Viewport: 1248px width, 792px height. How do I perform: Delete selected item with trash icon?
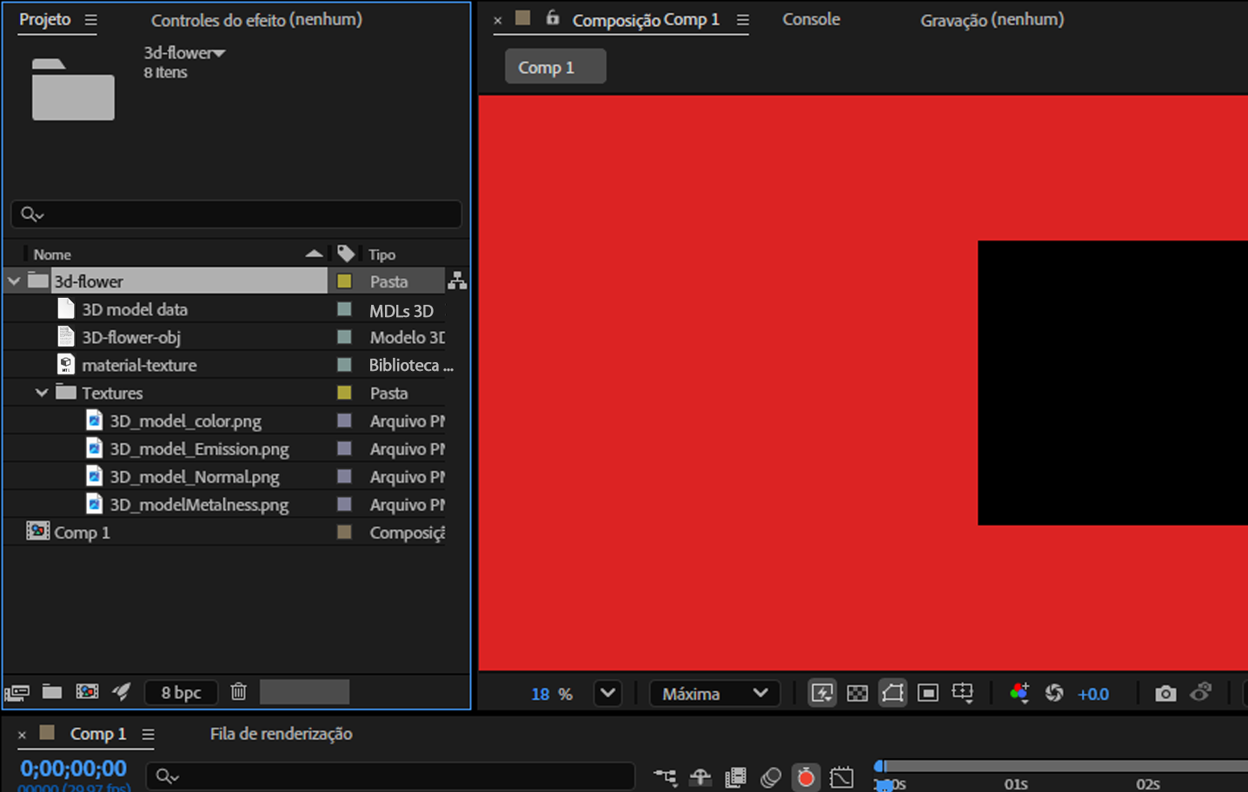(x=238, y=692)
